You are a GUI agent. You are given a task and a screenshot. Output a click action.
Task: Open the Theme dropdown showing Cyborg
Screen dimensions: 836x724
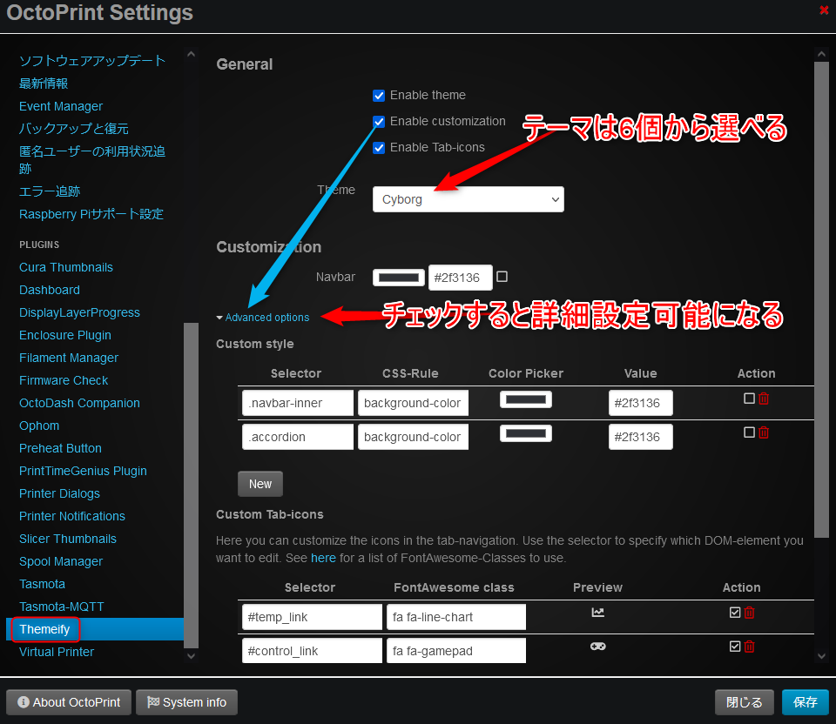[469, 199]
